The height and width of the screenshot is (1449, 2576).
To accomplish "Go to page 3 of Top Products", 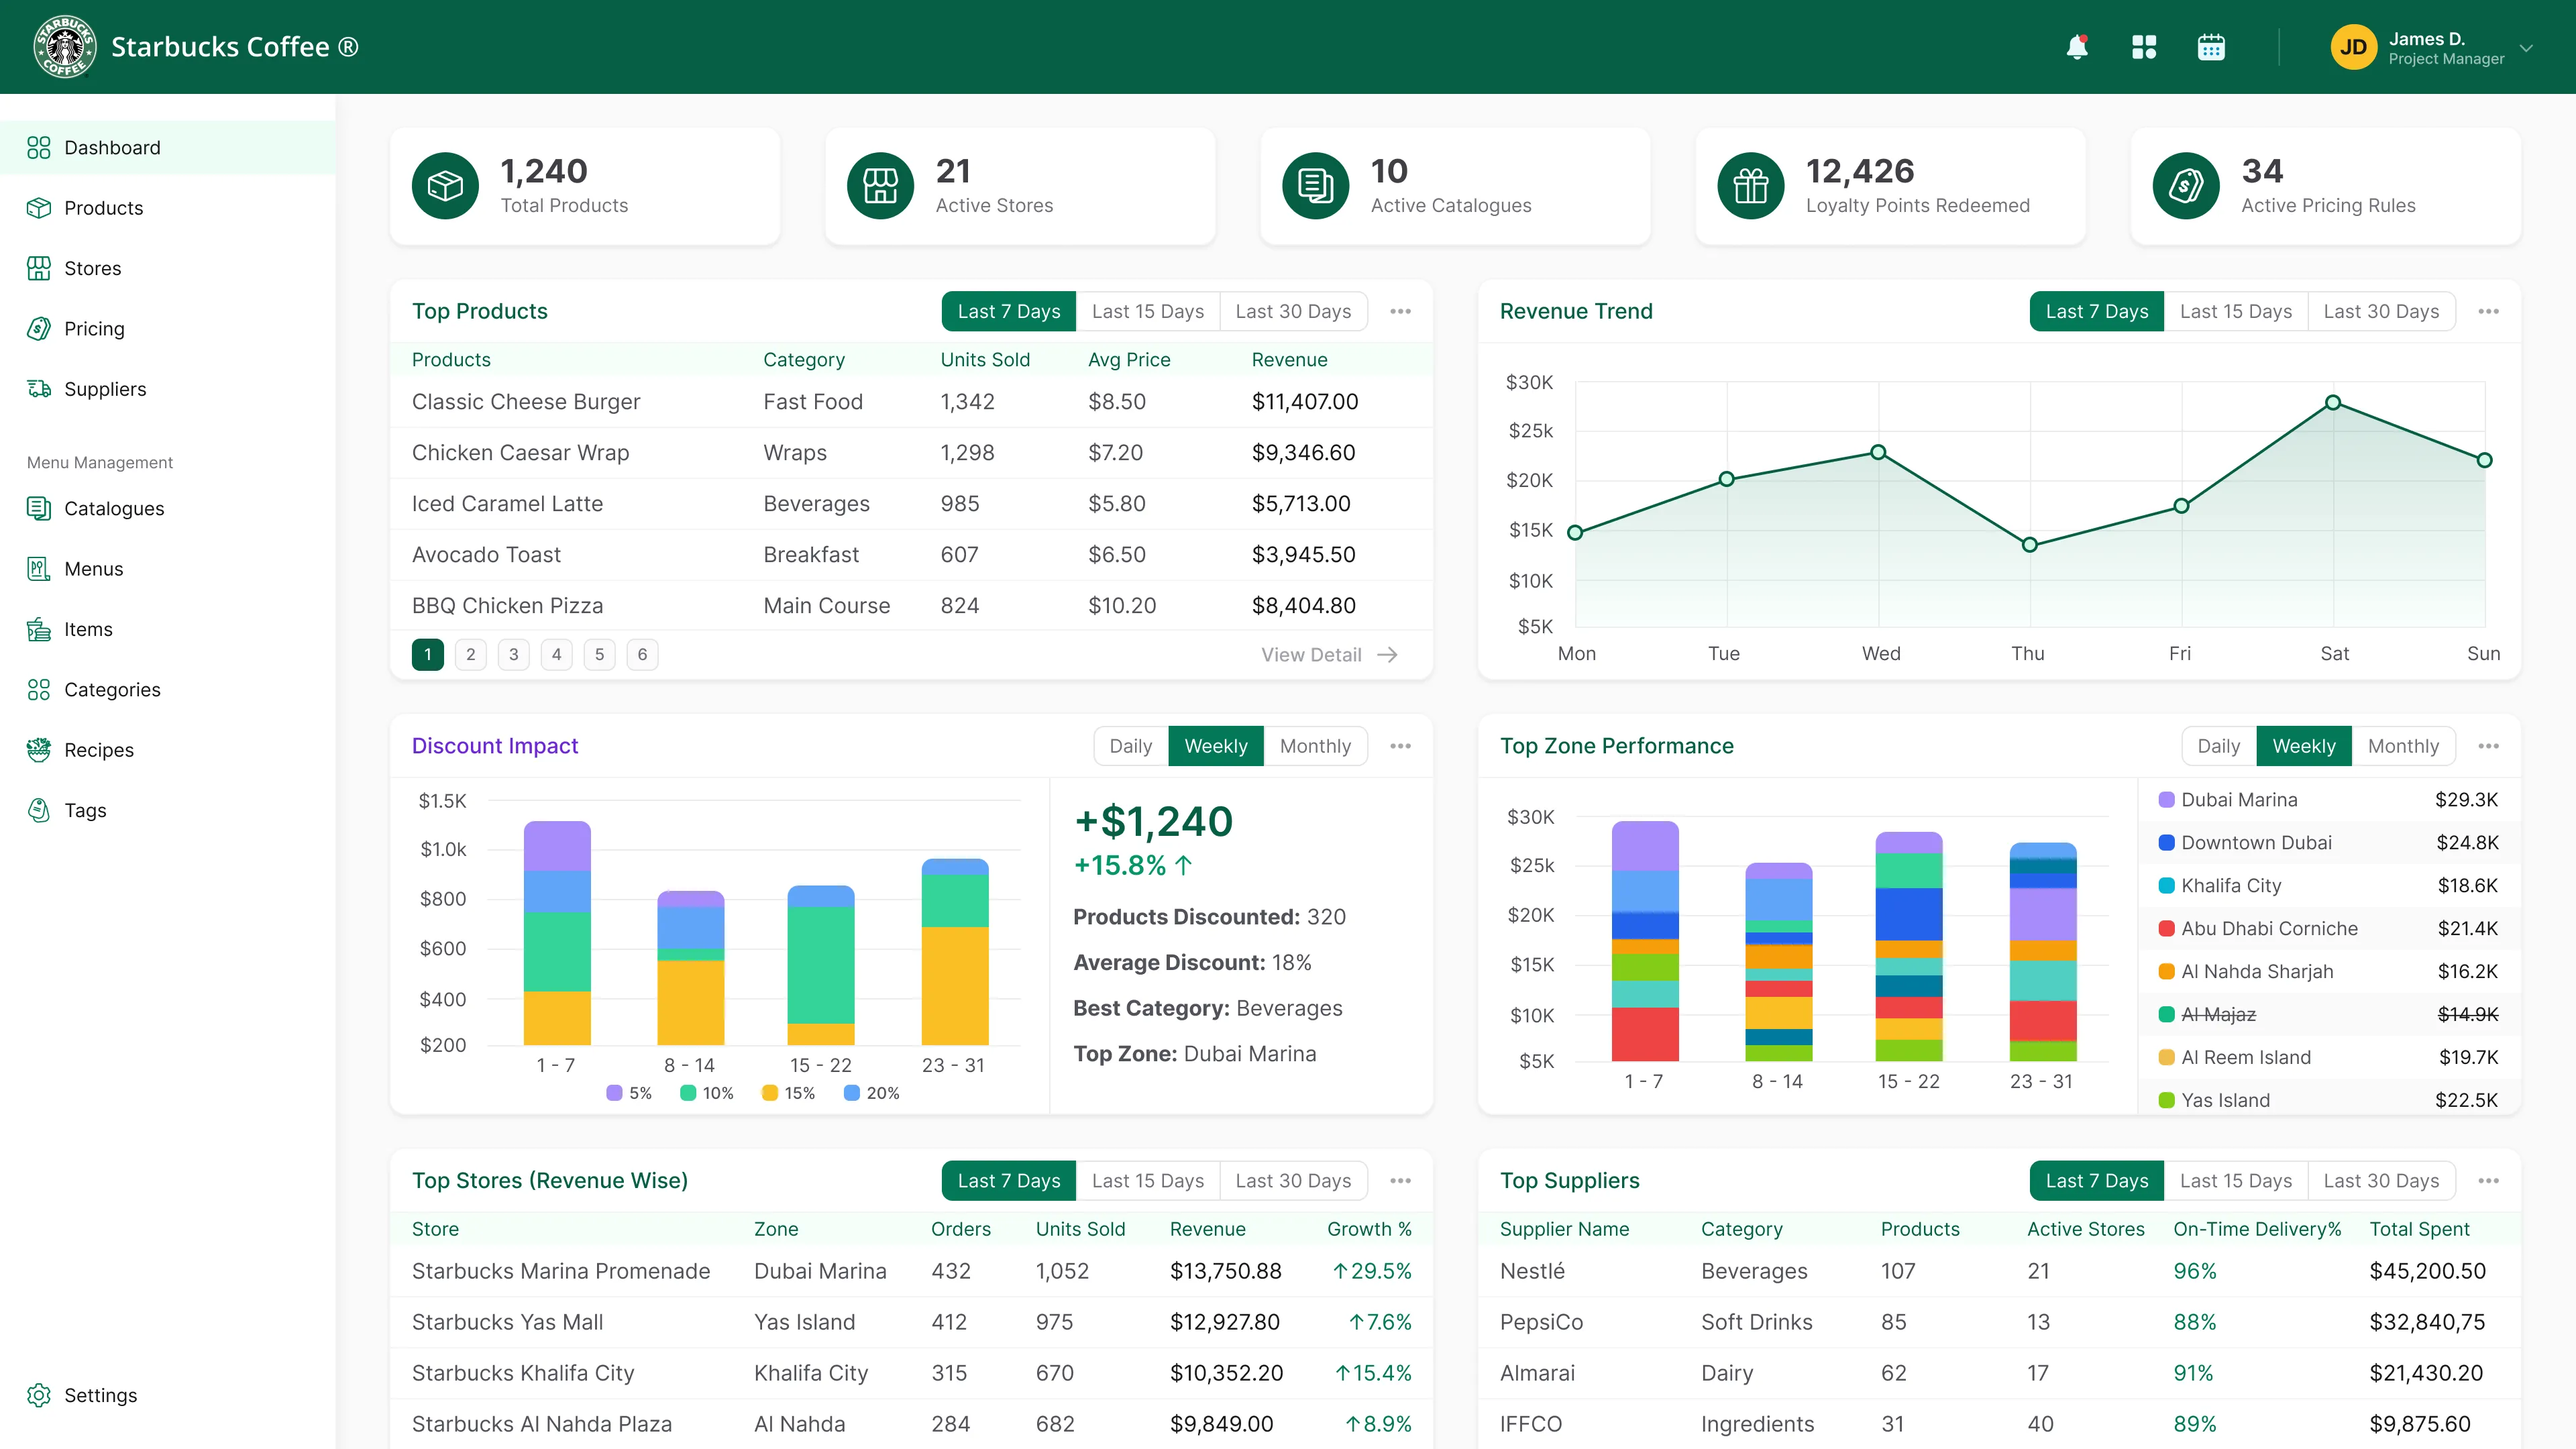I will tap(514, 655).
